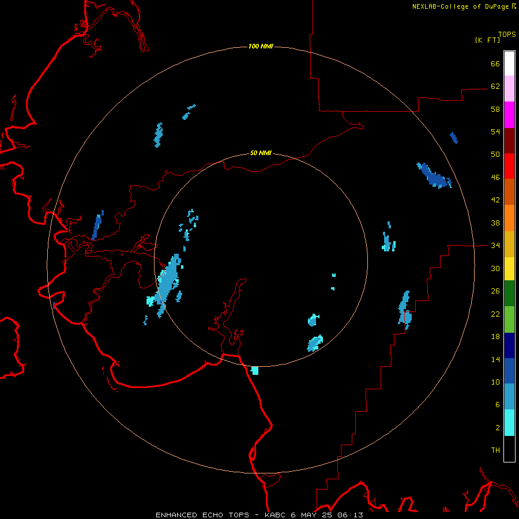Click the "66" legend value
The height and width of the screenshot is (519, 519).
(x=495, y=63)
